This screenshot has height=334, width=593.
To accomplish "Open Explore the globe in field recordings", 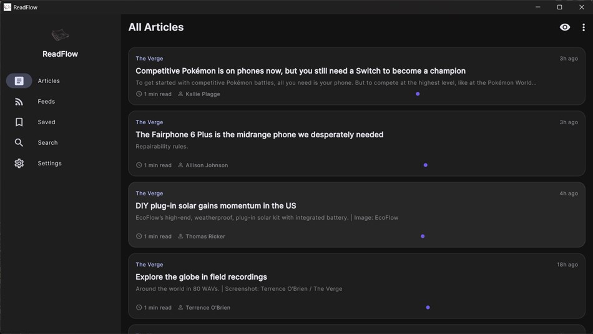I will 201,277.
